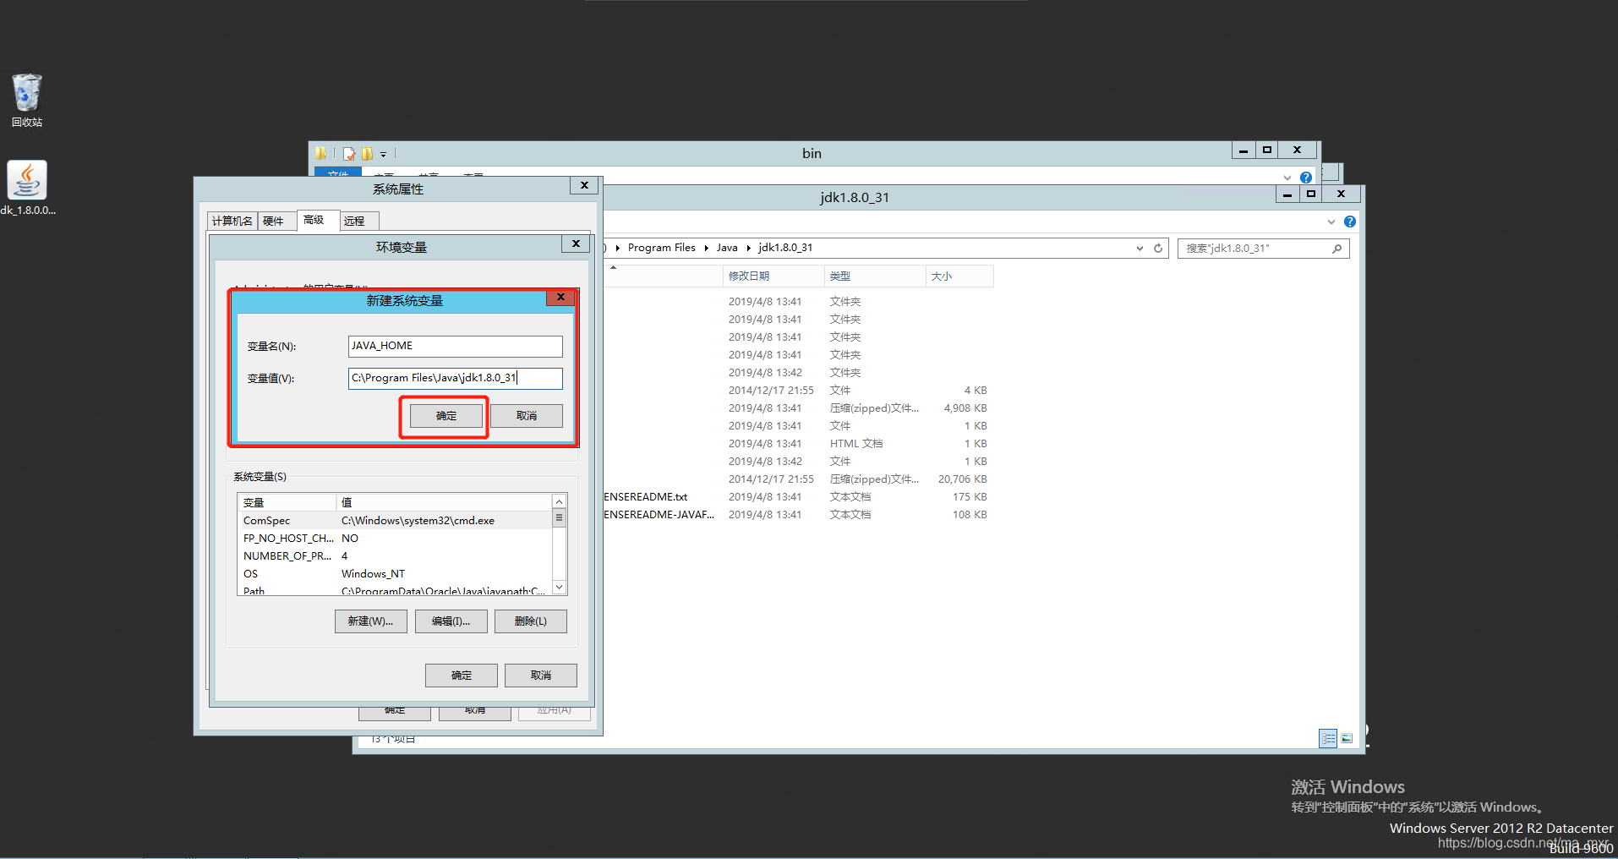This screenshot has height=859, width=1618.
Task: Select the ENSEREADME.txt file row
Action: [x=798, y=497]
